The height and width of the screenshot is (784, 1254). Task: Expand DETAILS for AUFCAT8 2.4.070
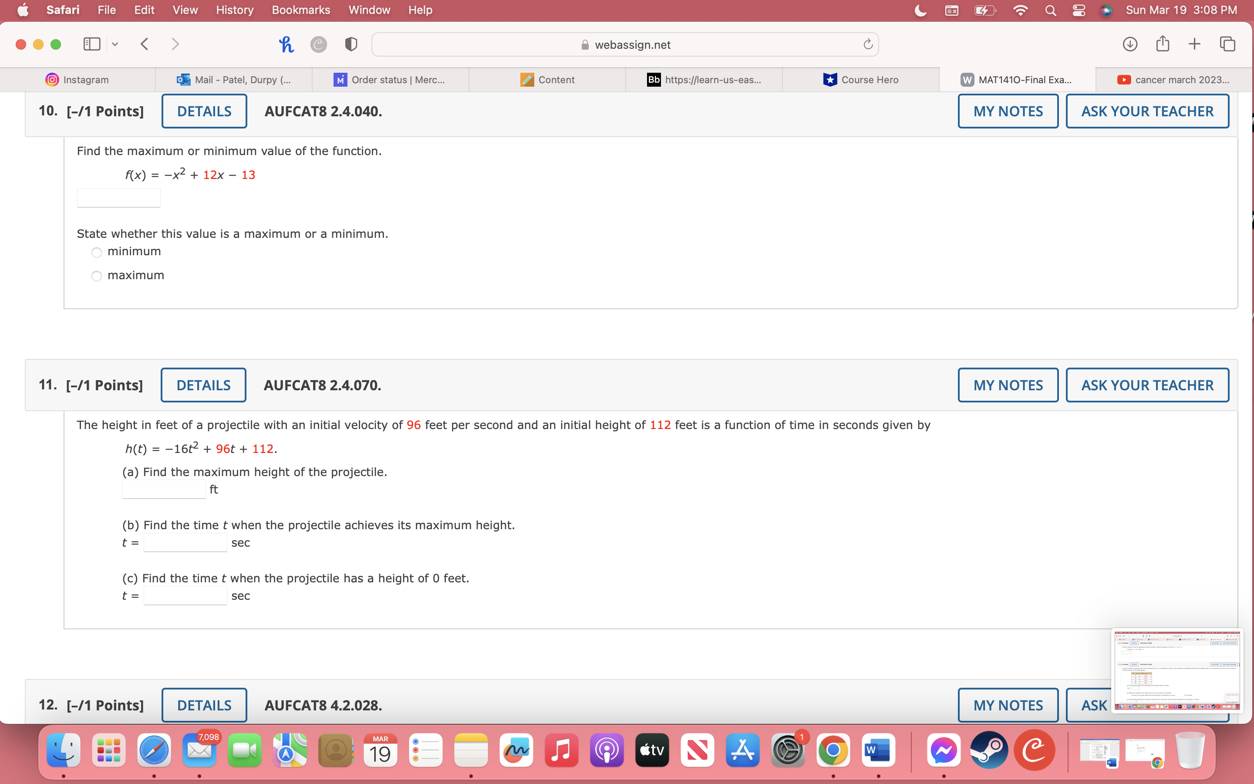click(x=203, y=385)
